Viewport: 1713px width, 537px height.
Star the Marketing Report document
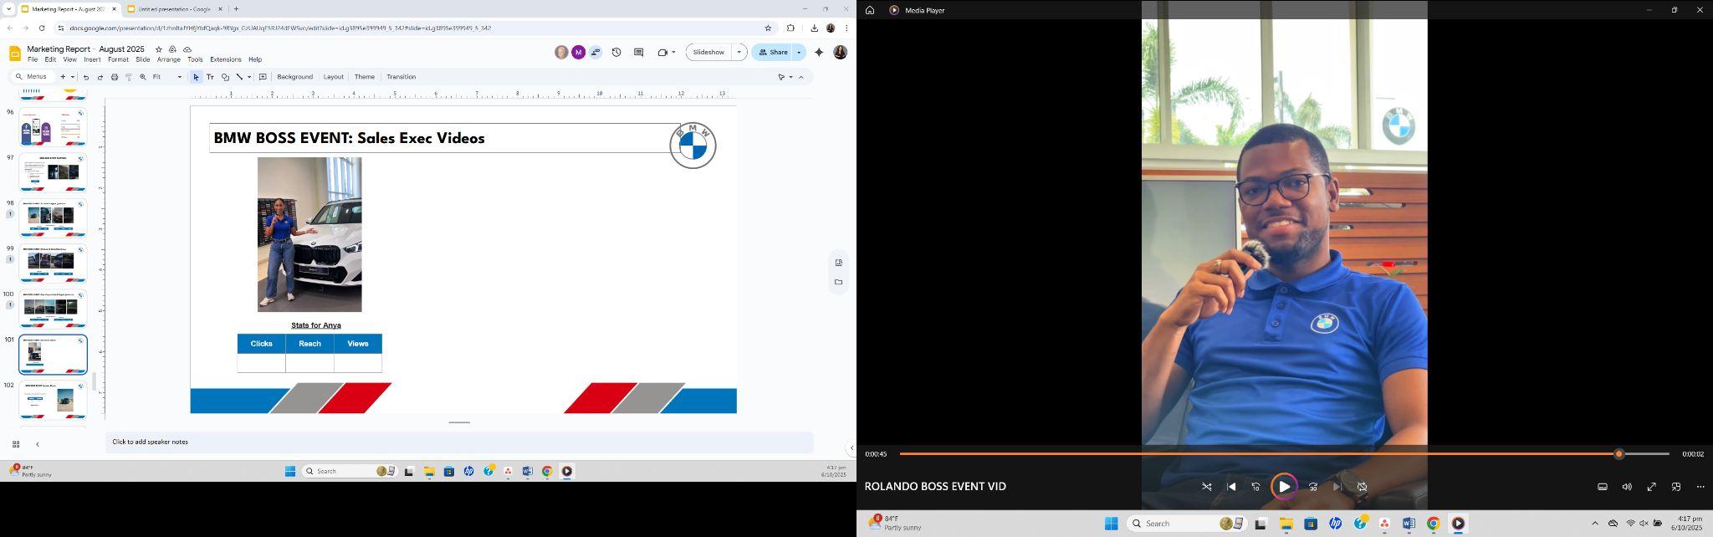coord(158,49)
